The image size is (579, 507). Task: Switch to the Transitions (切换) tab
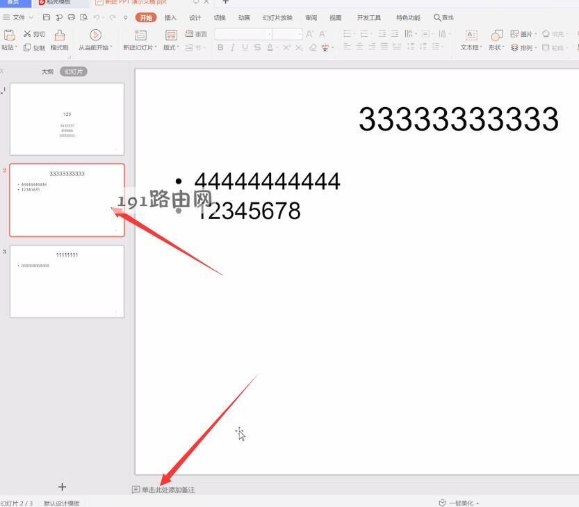click(x=220, y=17)
